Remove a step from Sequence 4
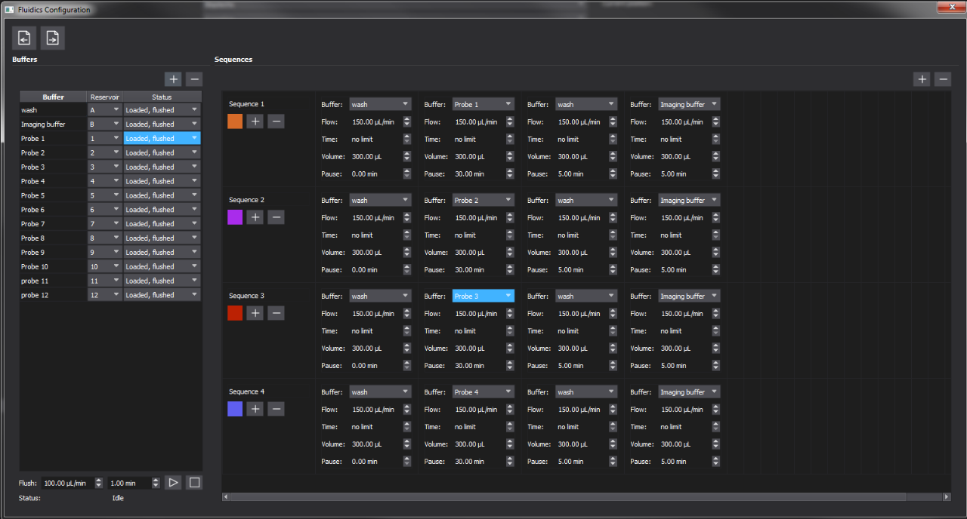This screenshot has height=519, width=967. (x=276, y=409)
